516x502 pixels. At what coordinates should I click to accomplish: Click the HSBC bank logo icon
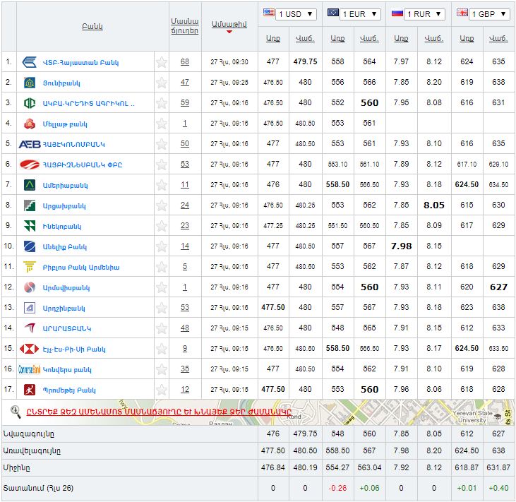[x=30, y=349]
